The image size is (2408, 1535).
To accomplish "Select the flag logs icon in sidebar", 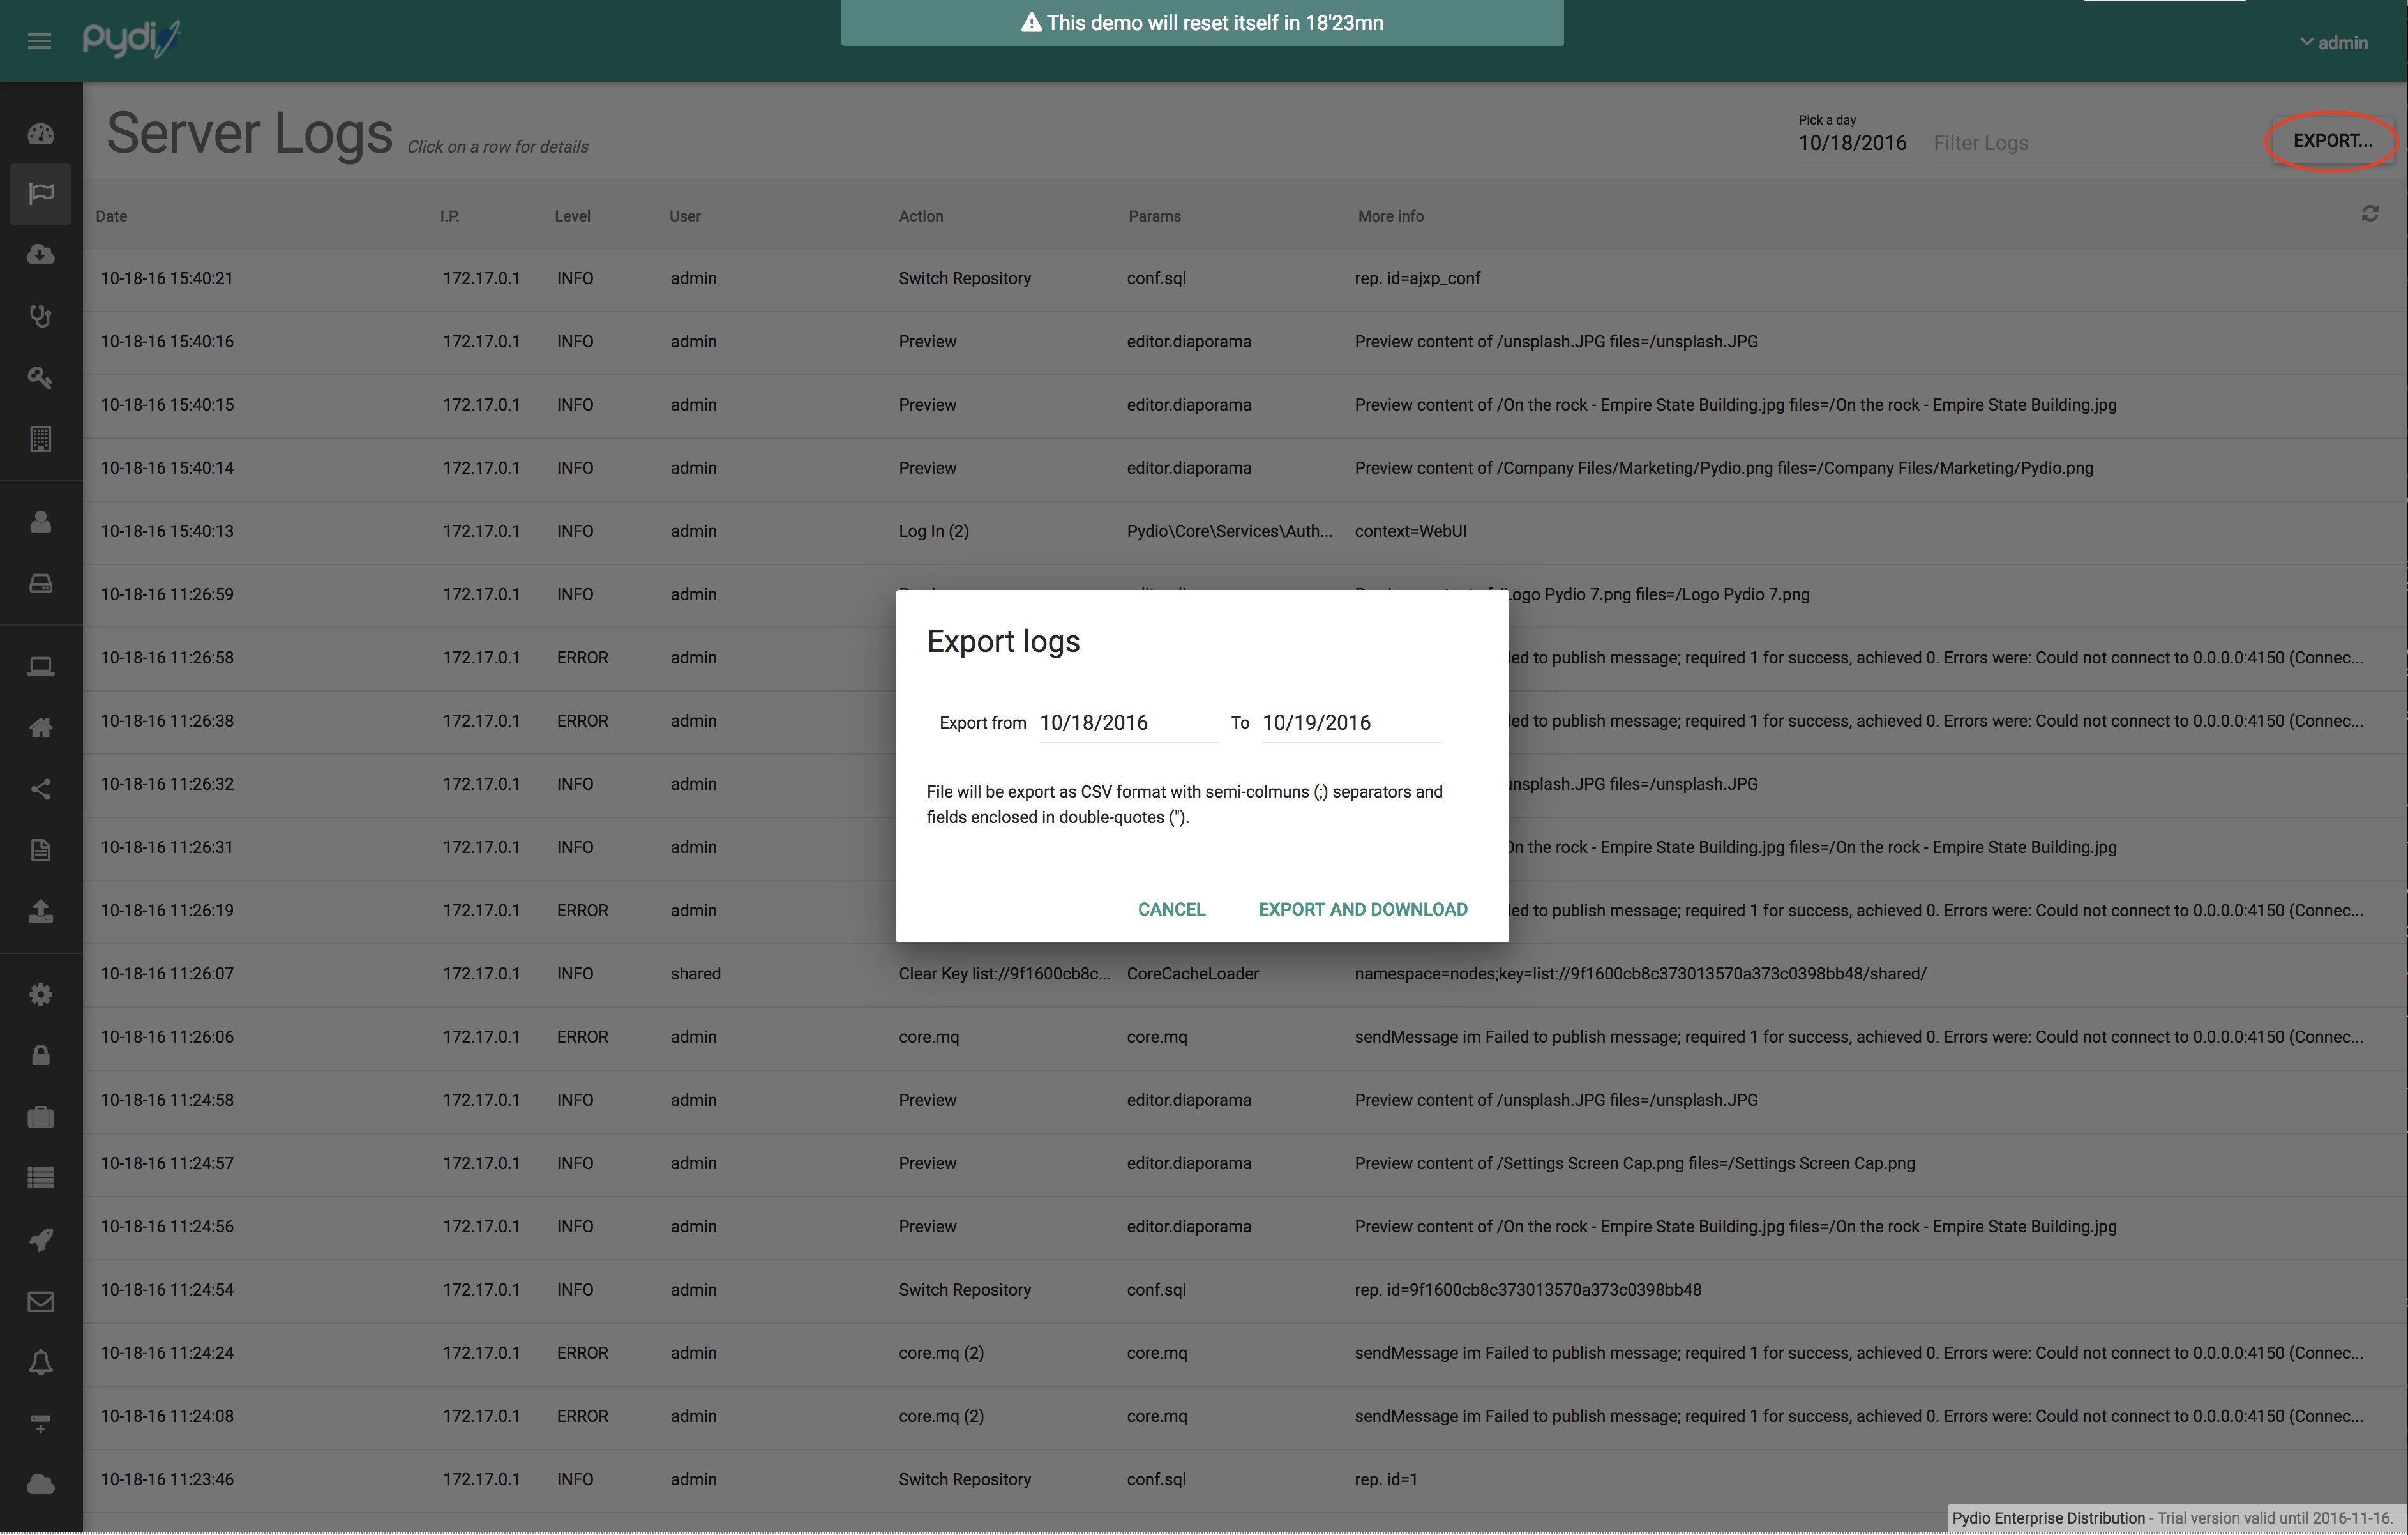I will pyautogui.click(x=41, y=193).
